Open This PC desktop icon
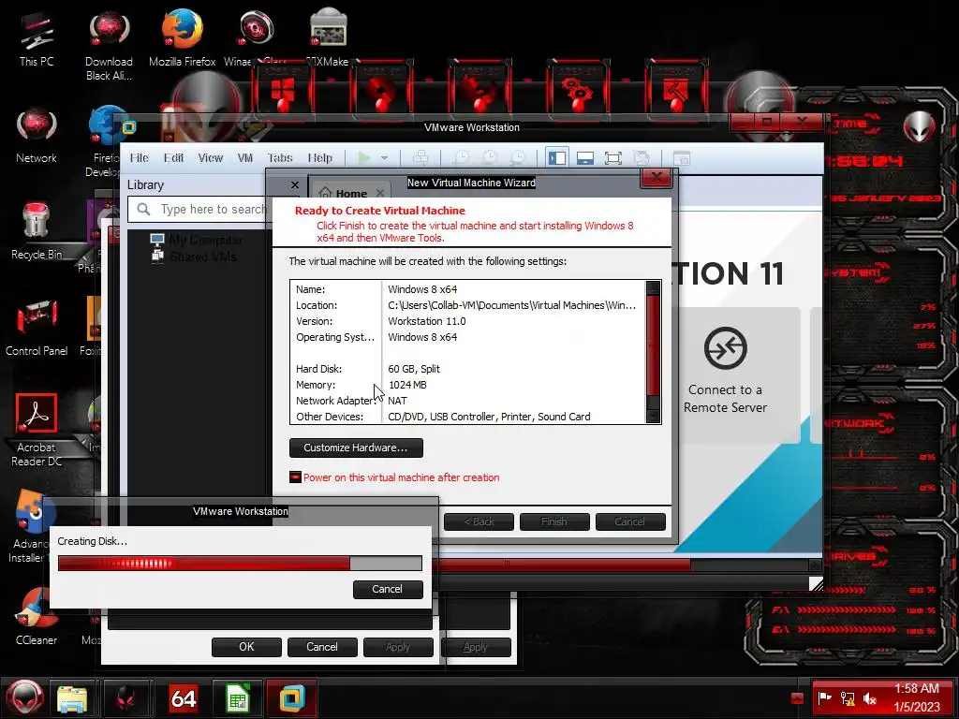This screenshot has width=959, height=719. [x=37, y=38]
